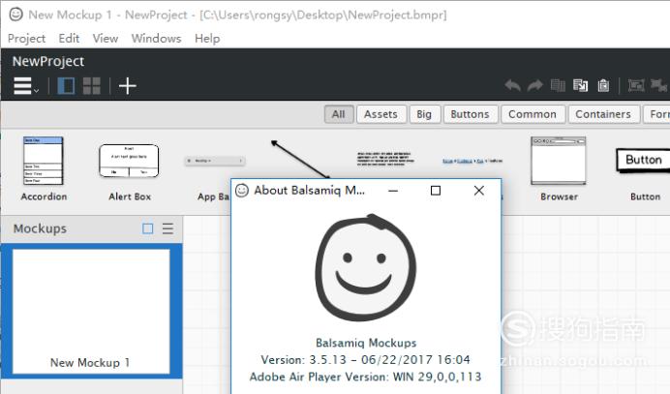
Task: Select the Forms library category at the right edge
Action: click(x=656, y=114)
